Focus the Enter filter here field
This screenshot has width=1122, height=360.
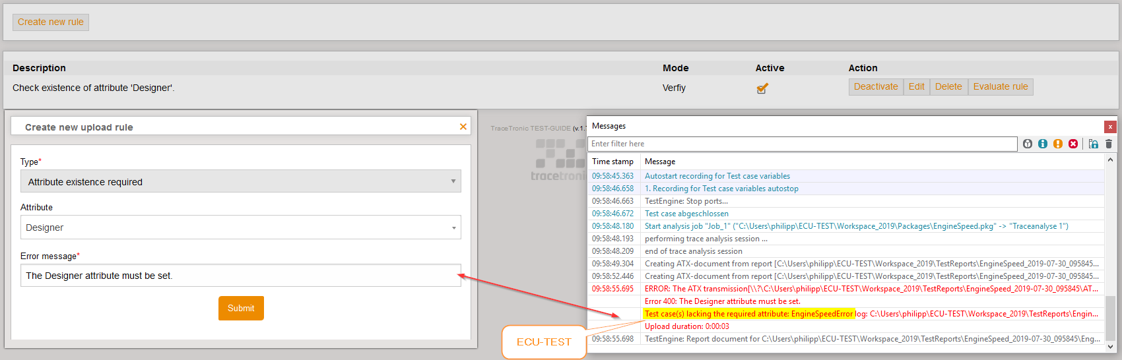tap(802, 144)
